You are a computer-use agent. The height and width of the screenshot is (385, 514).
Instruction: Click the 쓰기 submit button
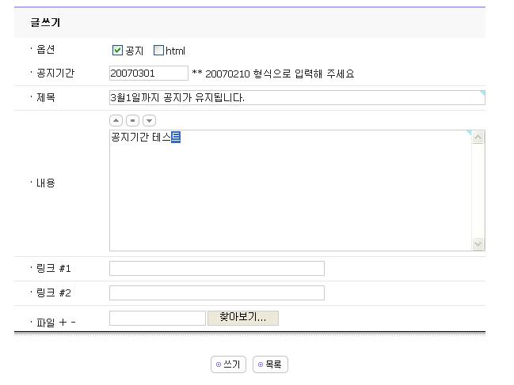(228, 364)
